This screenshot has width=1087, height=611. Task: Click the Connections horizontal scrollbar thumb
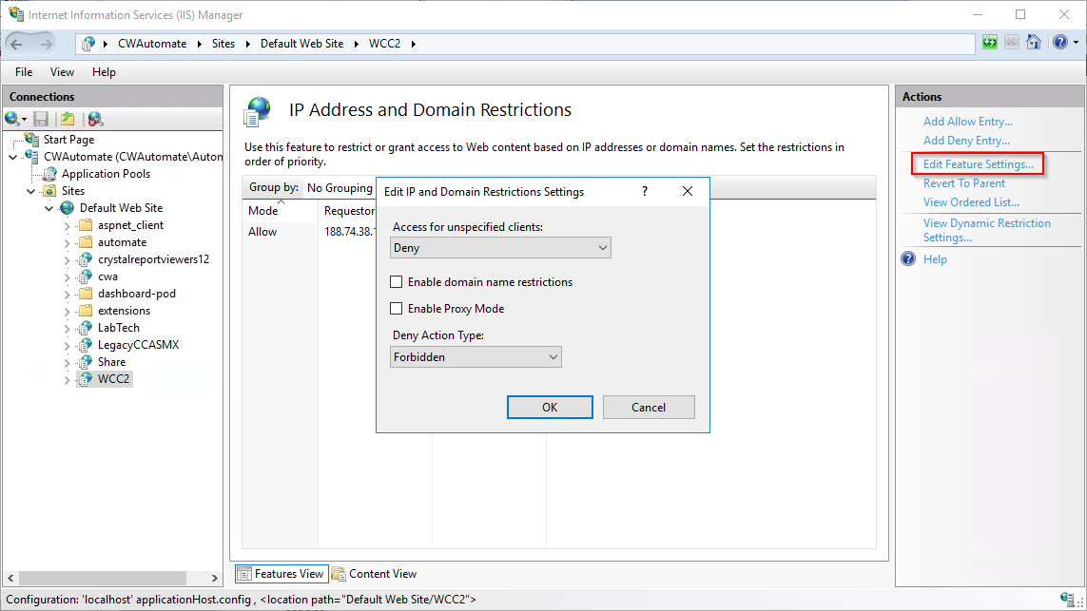[x=103, y=578]
